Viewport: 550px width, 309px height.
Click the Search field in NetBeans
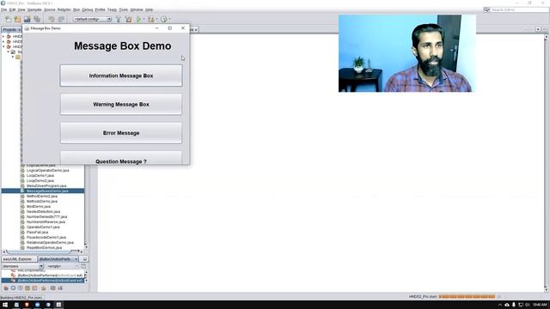pos(518,9)
